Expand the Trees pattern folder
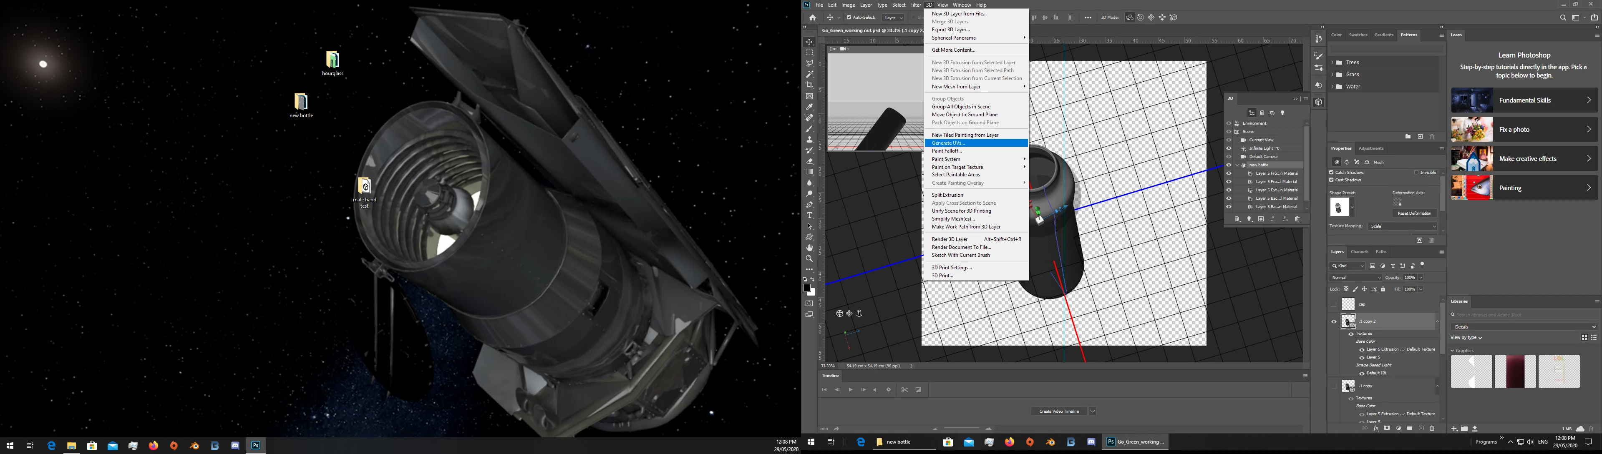The image size is (1602, 454). click(1332, 63)
